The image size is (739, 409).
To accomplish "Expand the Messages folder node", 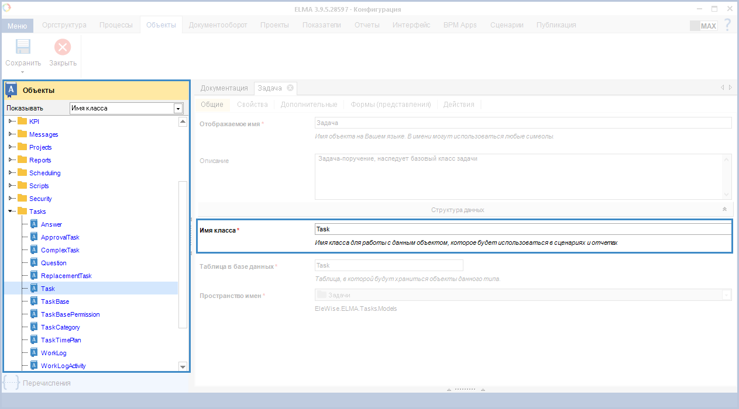I will pos(10,134).
